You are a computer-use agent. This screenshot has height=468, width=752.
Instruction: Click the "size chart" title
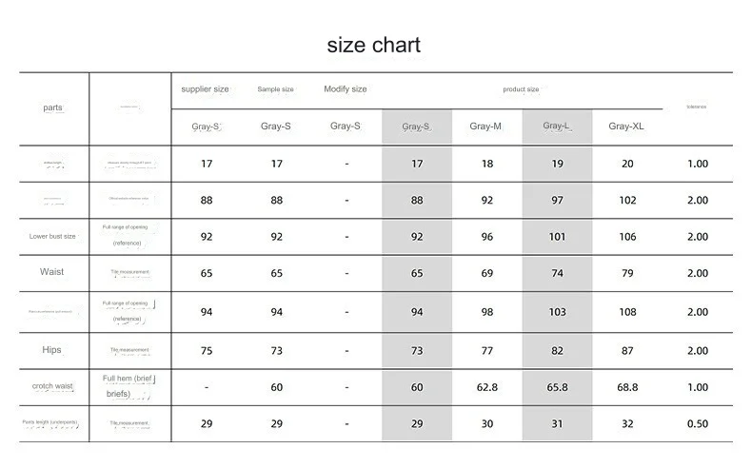coord(374,45)
